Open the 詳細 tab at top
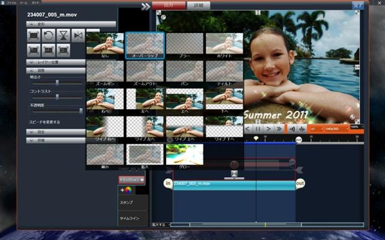 click(199, 5)
